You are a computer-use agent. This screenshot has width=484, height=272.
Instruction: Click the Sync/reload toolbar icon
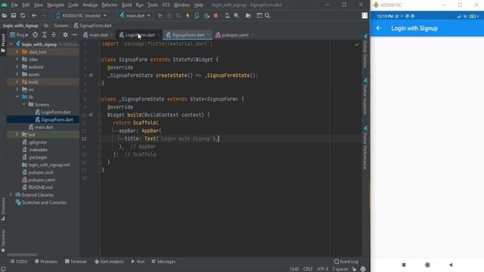[23, 15]
